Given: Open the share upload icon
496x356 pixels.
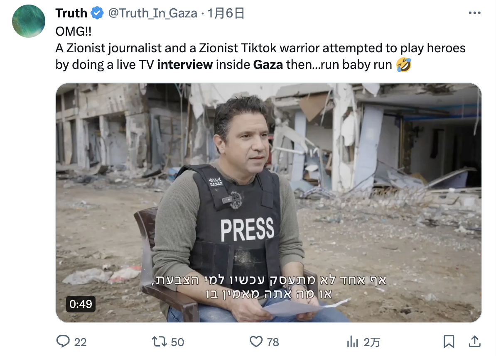Looking at the screenshot, I should pyautogui.click(x=474, y=341).
